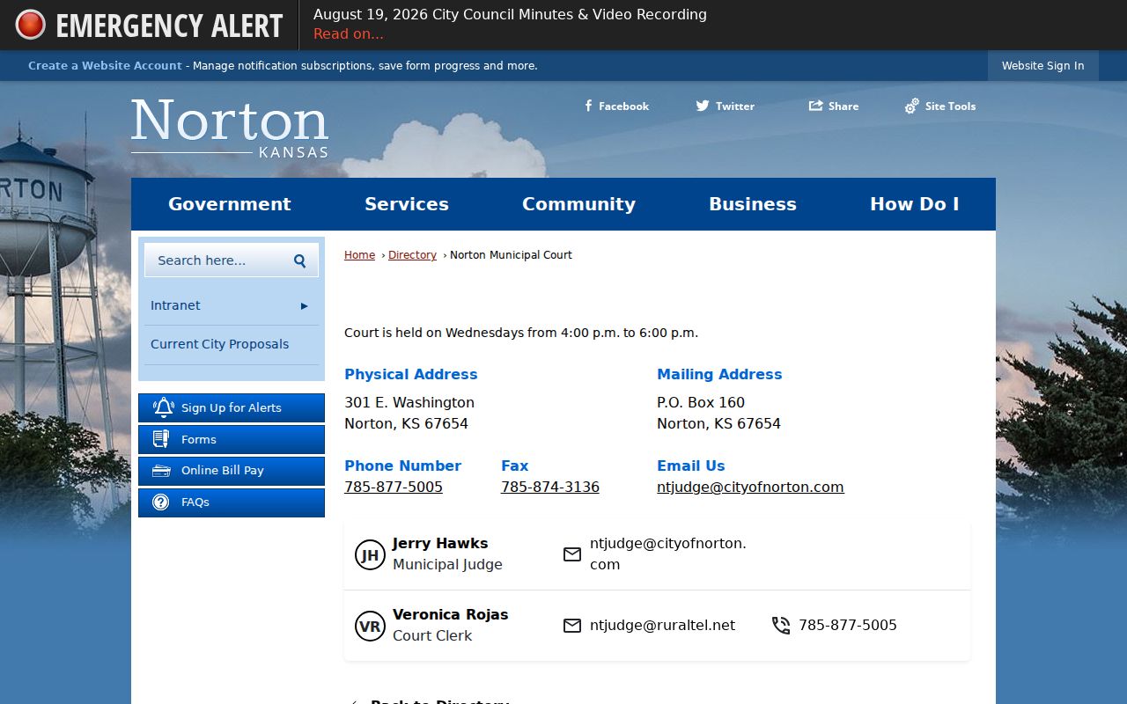Viewport: 1127px width, 704px height.
Task: Open the Services menu
Action: (407, 204)
